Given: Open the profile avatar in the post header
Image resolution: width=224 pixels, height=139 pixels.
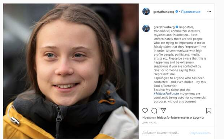Looking at the screenshot, I should [x=146, y=12].
